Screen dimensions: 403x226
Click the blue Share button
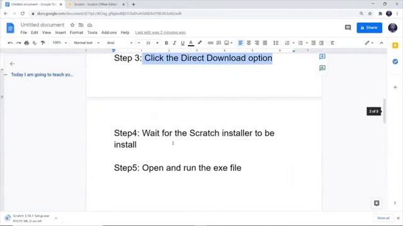tap(369, 28)
